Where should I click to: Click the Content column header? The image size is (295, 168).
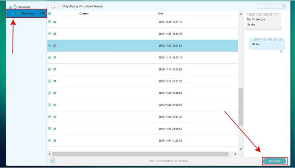coord(84,14)
